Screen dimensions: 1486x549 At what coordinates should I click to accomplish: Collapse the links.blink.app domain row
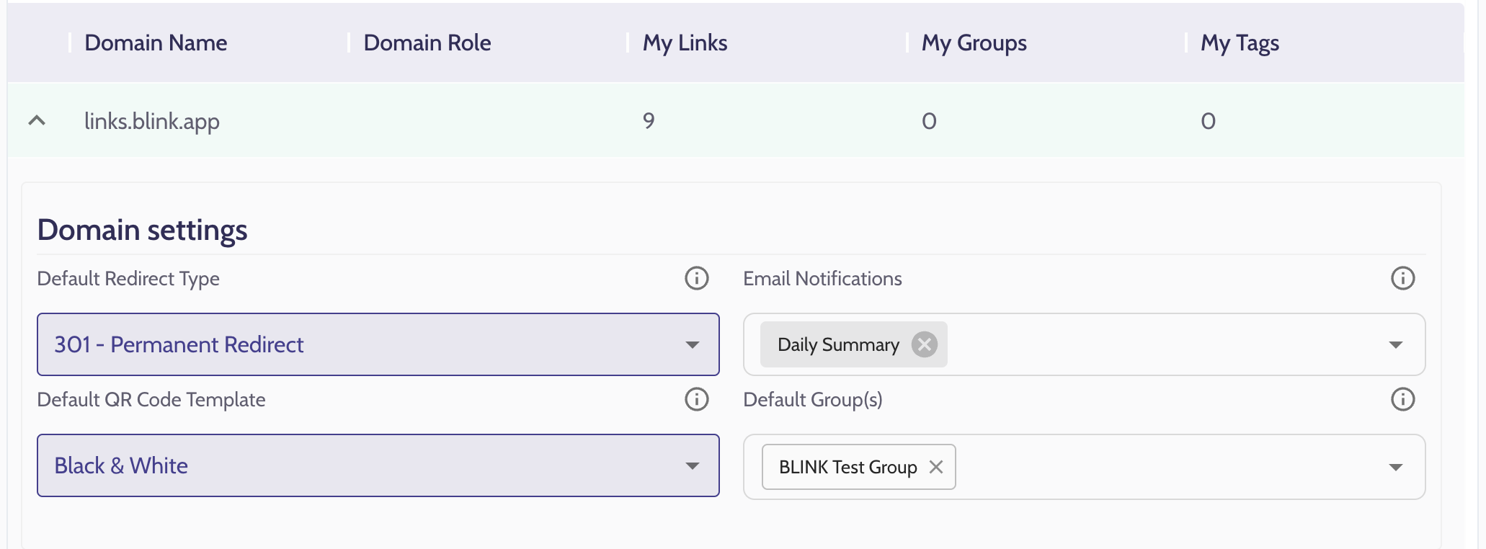coord(37,121)
